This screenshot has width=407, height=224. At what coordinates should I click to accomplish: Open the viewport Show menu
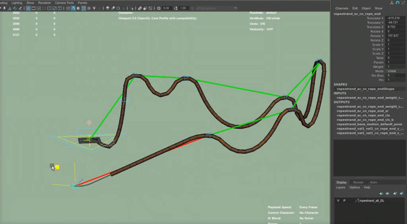30,3
